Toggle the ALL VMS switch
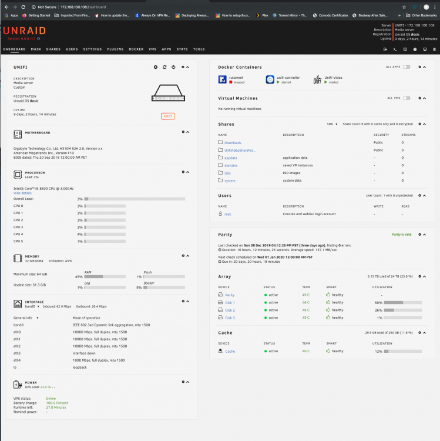Image resolution: width=440 pixels, height=441 pixels. pyautogui.click(x=407, y=98)
